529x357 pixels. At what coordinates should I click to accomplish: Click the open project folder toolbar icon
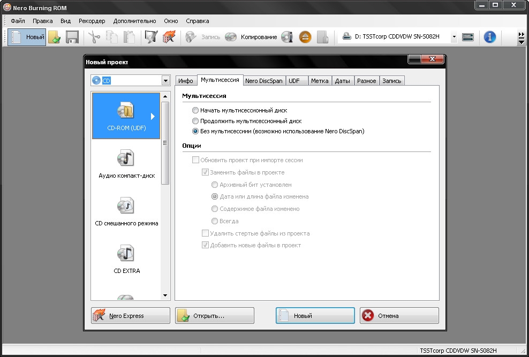[54, 37]
